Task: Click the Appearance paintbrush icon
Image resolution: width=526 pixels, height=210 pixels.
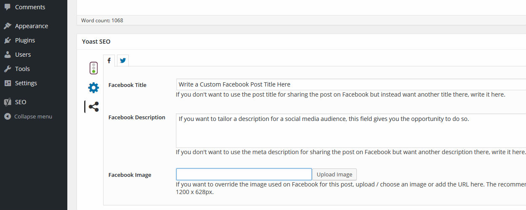Action: pos(8,26)
